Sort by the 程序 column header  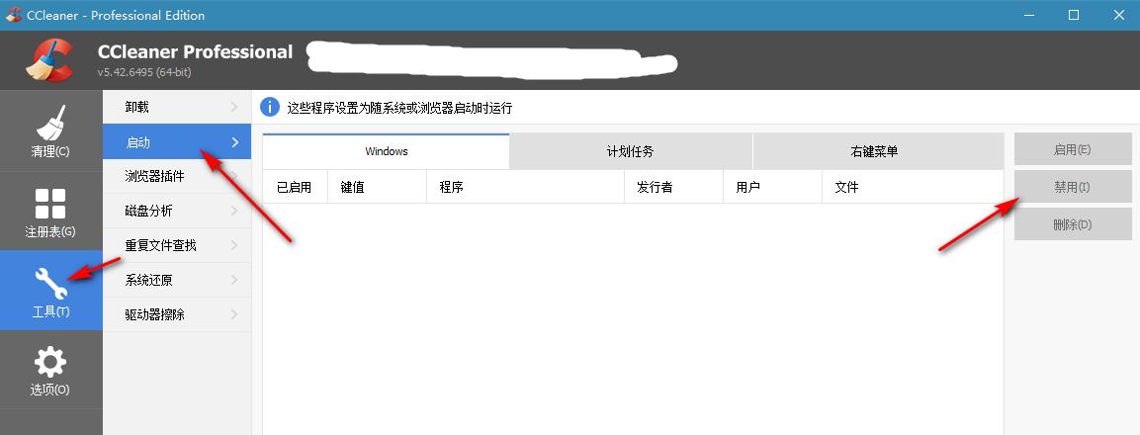coord(526,187)
